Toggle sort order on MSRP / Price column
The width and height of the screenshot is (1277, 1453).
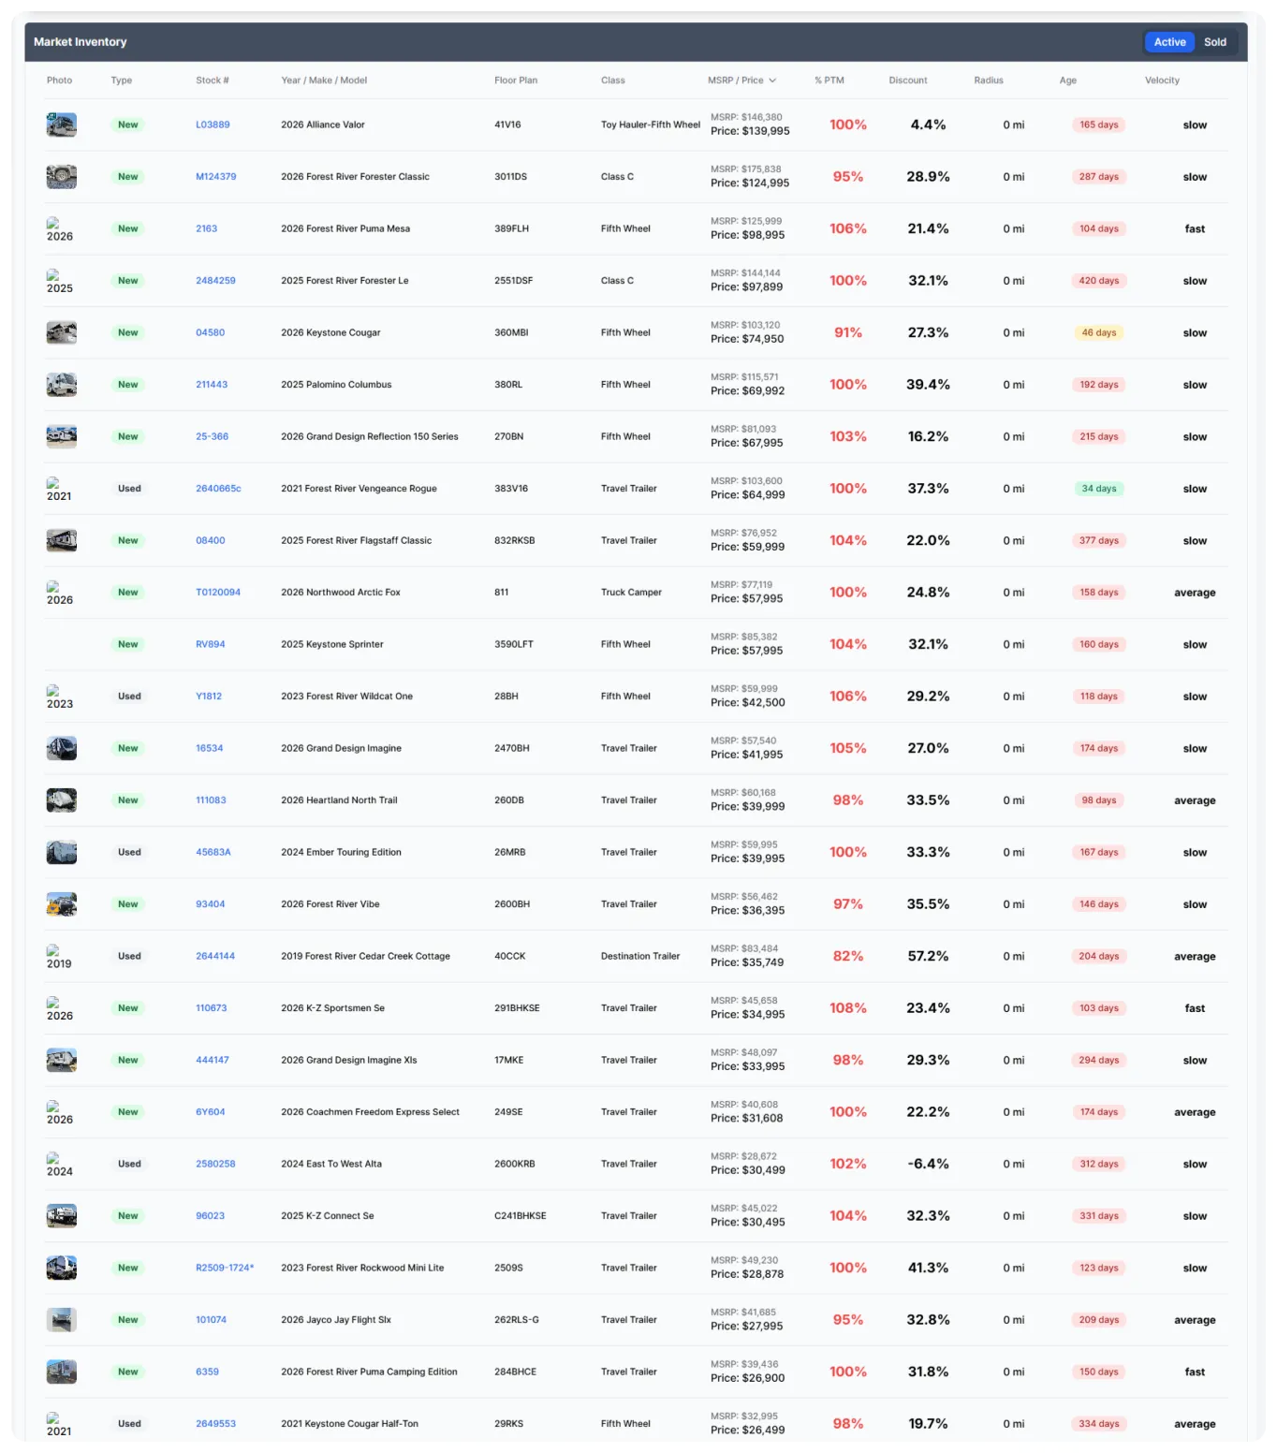tap(742, 81)
